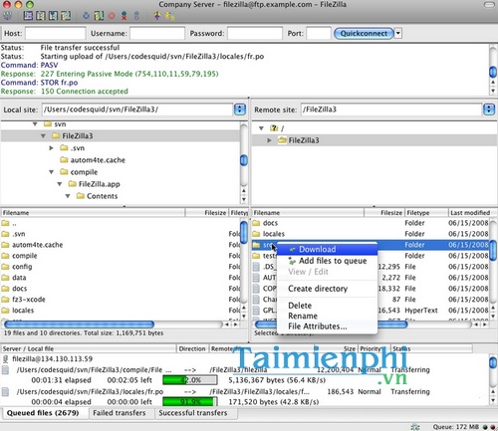Switch to the Failed transfers tab

(x=120, y=413)
